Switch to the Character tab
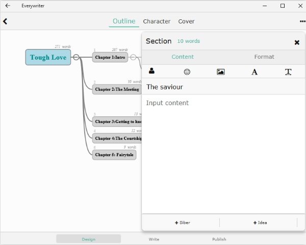Screen dimensions: 306x245 coord(157,21)
